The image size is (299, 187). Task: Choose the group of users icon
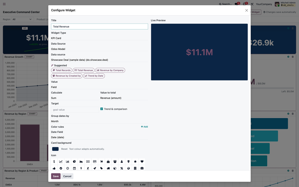pos(115,161)
